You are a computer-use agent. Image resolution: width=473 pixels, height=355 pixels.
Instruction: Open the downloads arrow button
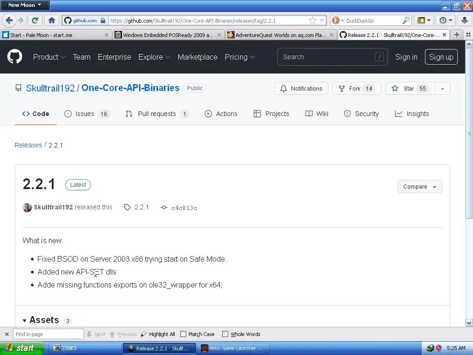(x=465, y=20)
